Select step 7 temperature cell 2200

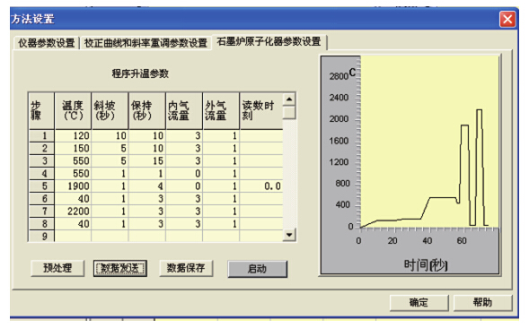click(x=74, y=211)
